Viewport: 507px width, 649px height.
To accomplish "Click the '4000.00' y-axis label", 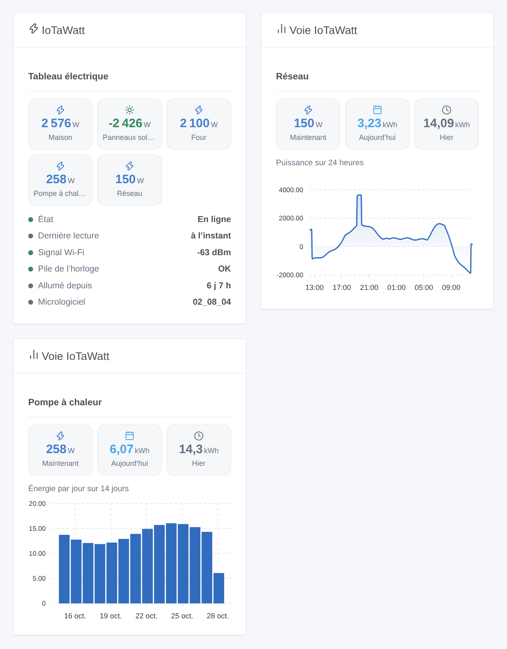I will (291, 190).
